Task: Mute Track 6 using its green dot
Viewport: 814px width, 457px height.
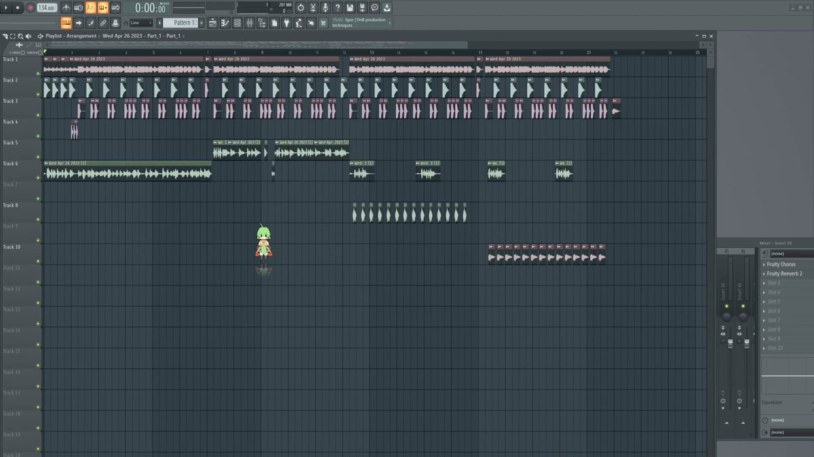Action: 38,178
